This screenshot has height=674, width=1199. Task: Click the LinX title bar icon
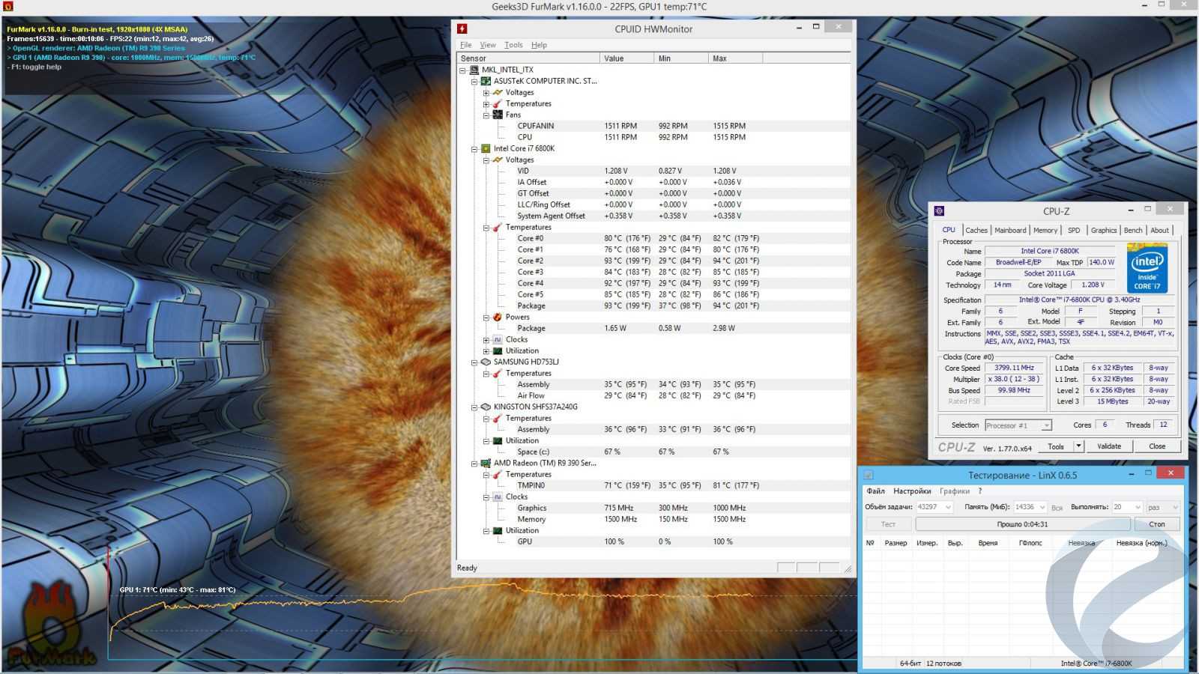(x=869, y=475)
